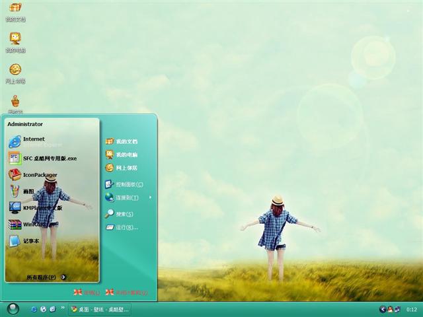This screenshot has width=423, height=317.
Task: Open Internet Explorer from the Start menu
Action: click(x=33, y=141)
